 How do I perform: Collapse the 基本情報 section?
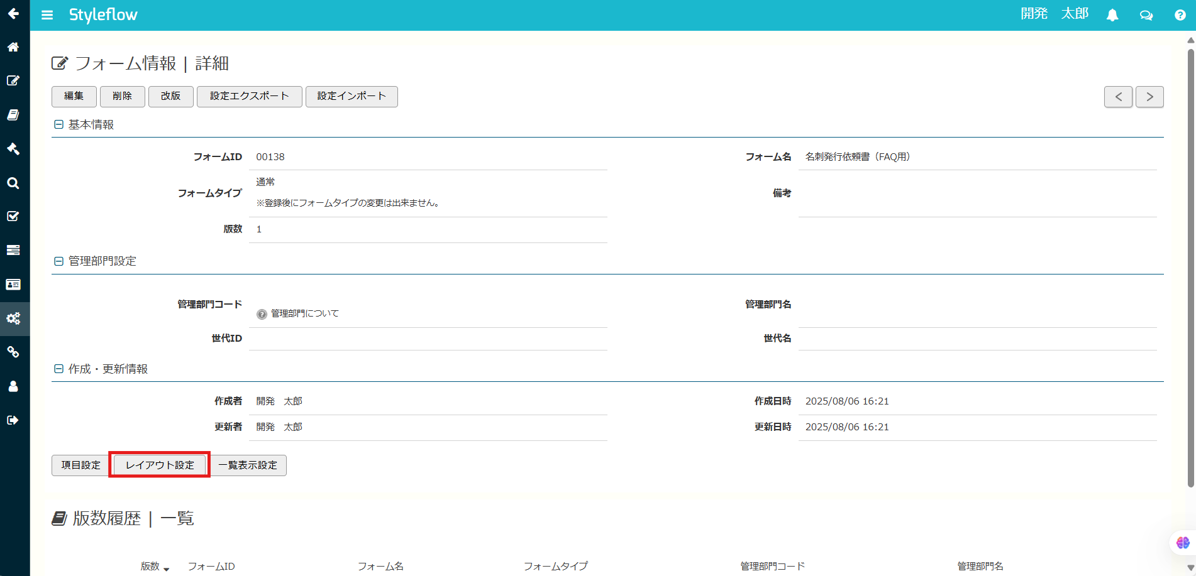(58, 125)
